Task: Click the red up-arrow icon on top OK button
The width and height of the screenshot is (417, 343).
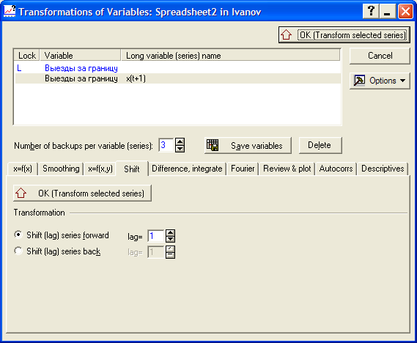Action: [287, 35]
